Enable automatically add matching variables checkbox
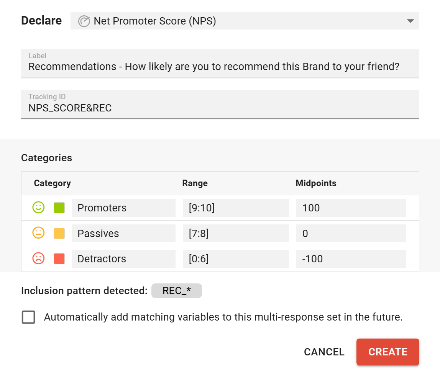 point(28,317)
